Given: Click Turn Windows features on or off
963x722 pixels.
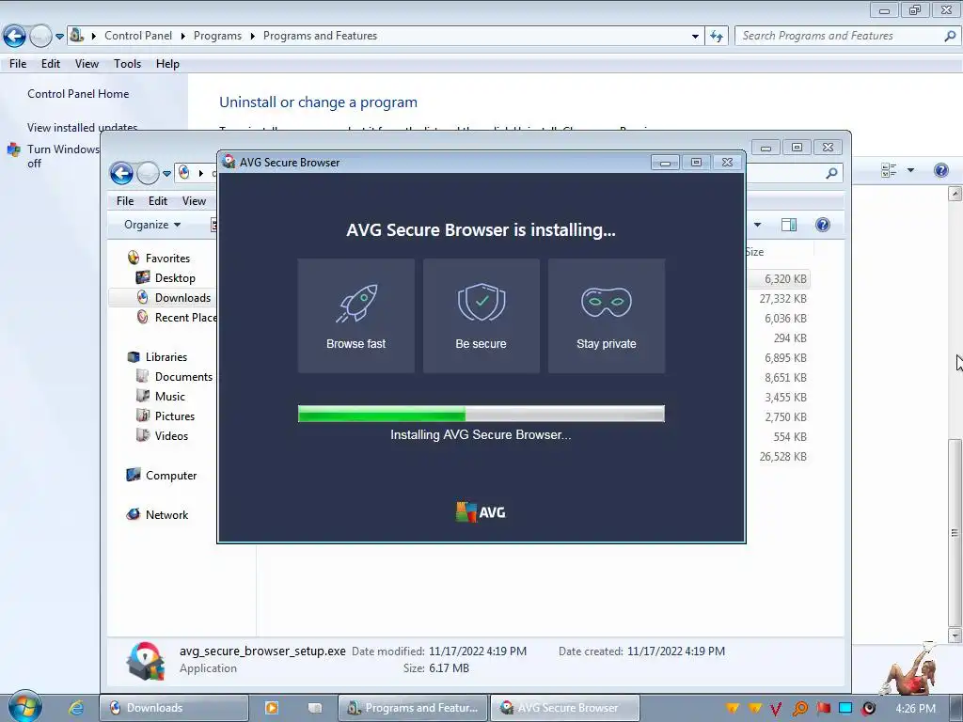Looking at the screenshot, I should click(x=63, y=156).
